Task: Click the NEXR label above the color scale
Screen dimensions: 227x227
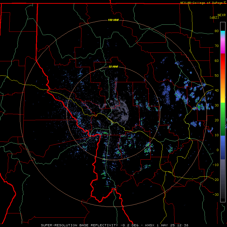Action: point(222,15)
